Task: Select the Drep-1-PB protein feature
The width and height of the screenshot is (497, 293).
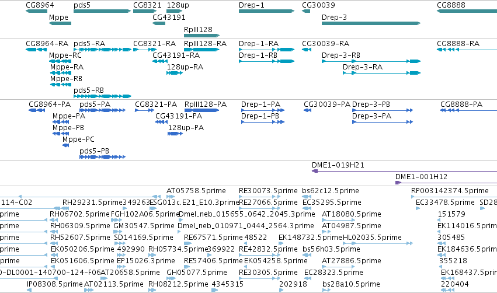Action: tap(263, 122)
